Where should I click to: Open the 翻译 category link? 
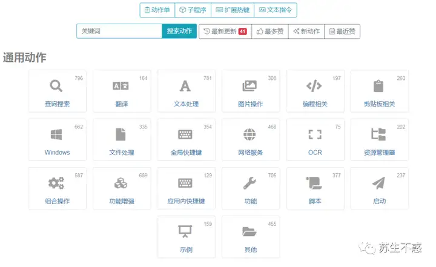click(122, 104)
